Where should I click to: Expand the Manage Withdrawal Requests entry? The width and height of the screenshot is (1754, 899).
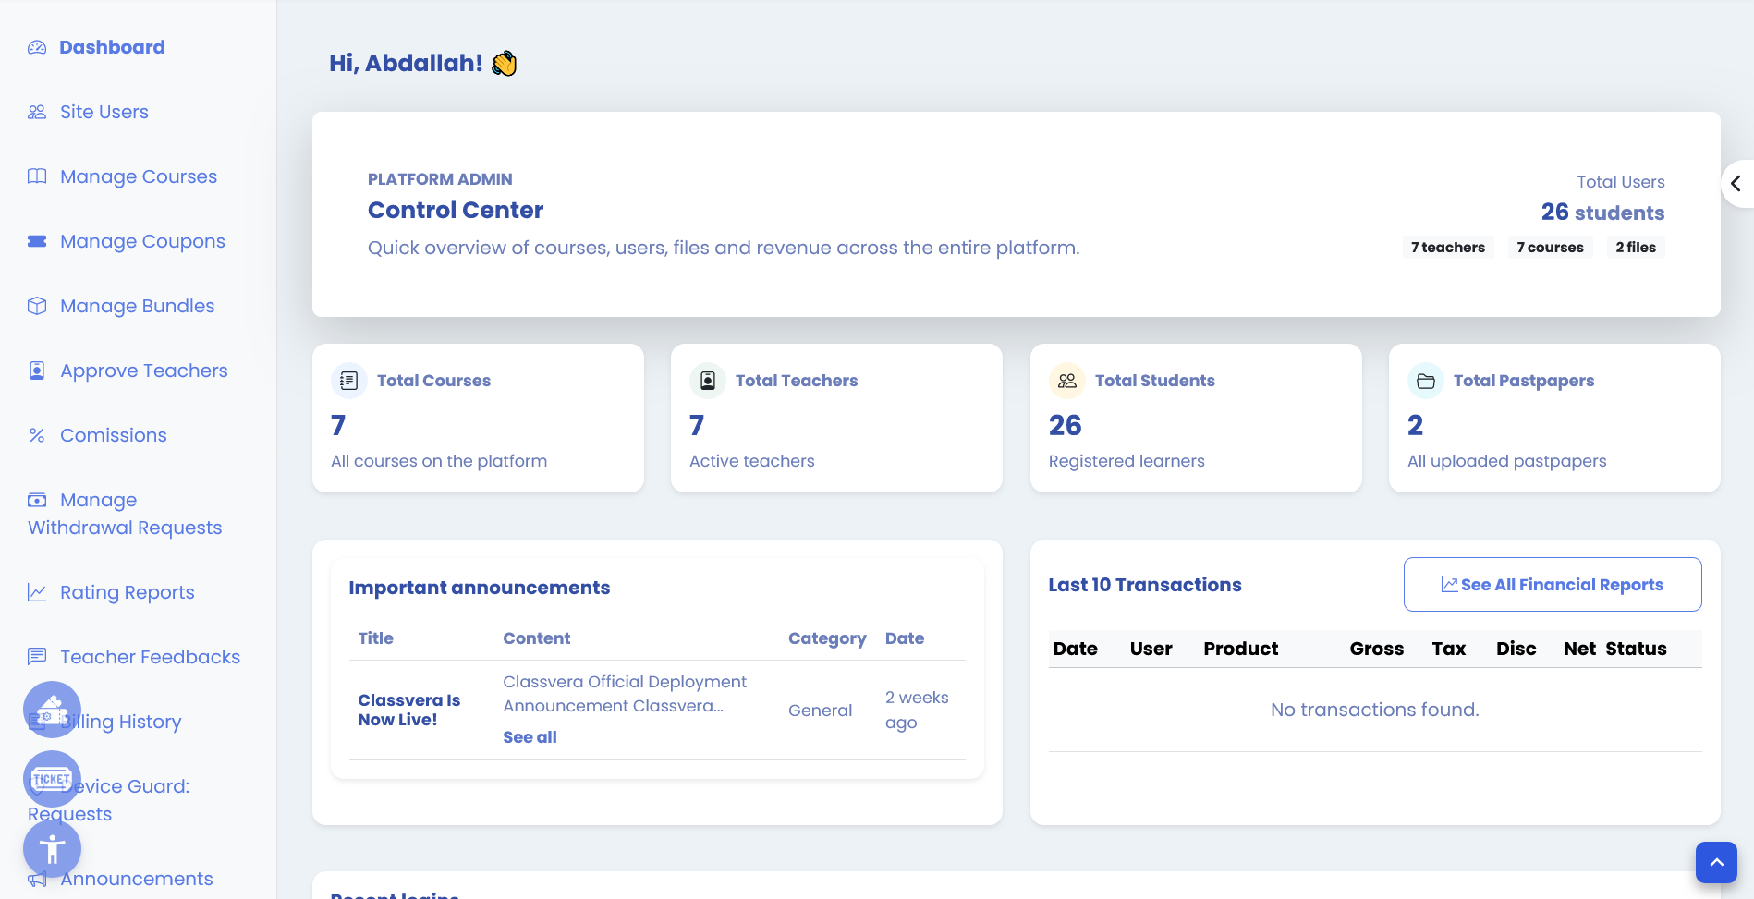coord(124,513)
